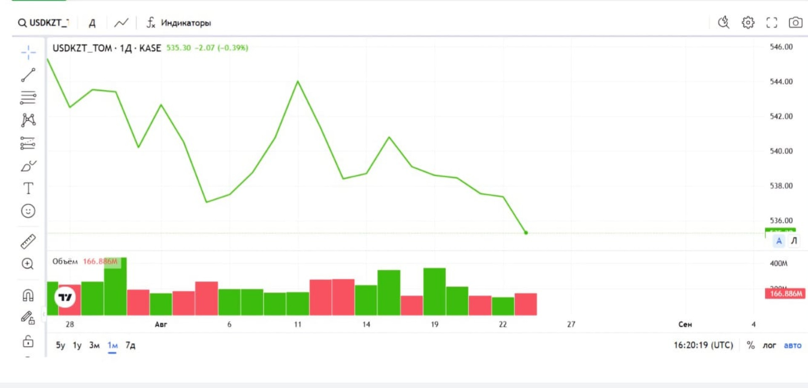The image size is (808, 388).
Task: Toggle logarithmic scale with лог
Action: tap(769, 345)
